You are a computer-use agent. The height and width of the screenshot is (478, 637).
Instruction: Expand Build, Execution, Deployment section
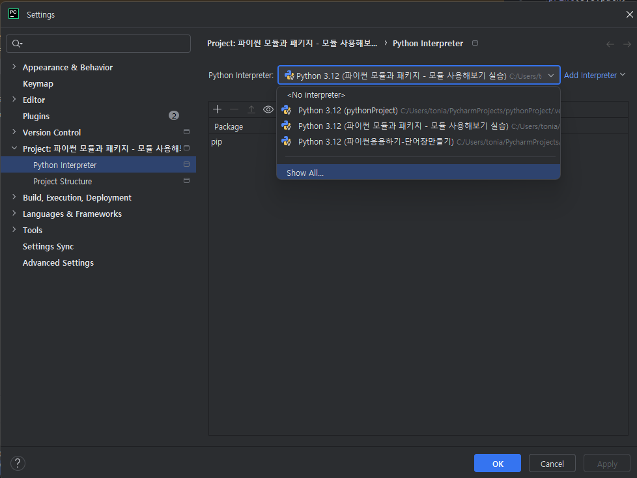14,197
